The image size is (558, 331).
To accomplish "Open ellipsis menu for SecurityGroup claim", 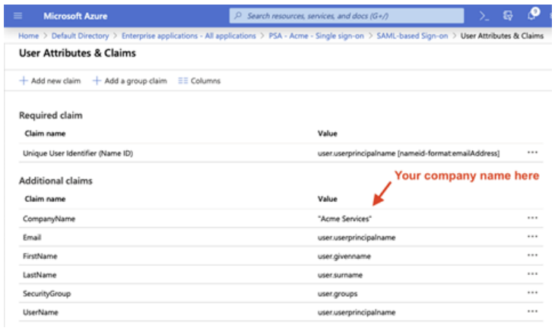I will click(x=532, y=293).
